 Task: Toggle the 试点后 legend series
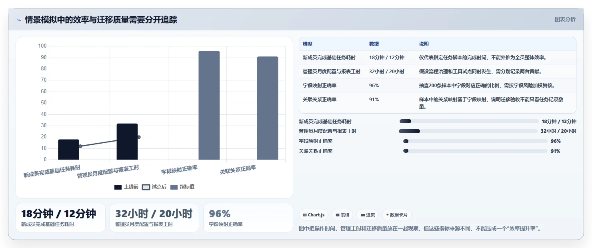pyautogui.click(x=154, y=187)
